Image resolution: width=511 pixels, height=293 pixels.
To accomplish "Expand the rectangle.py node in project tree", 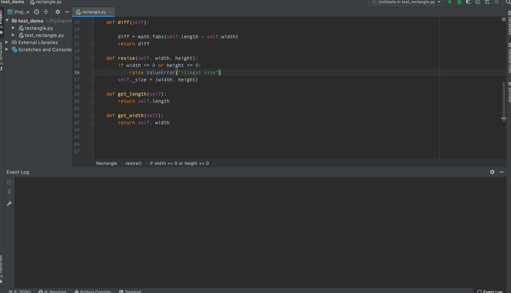I will point(13,28).
